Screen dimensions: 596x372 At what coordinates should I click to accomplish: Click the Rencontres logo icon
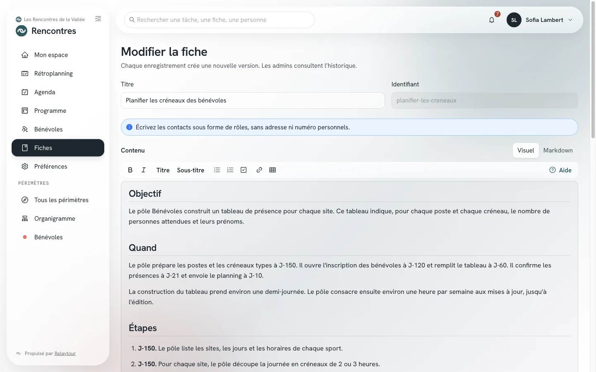pyautogui.click(x=22, y=31)
